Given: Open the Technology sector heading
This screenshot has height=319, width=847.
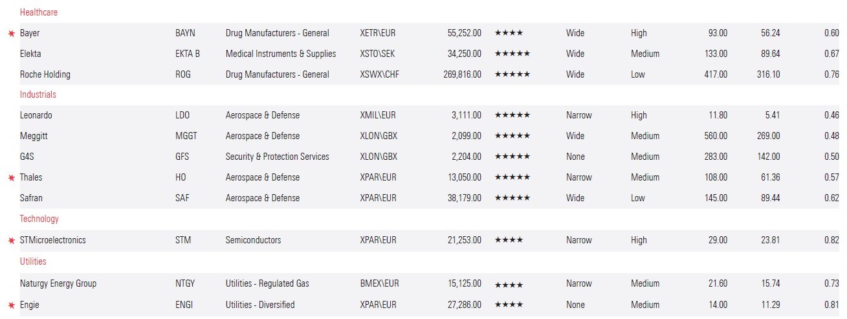Looking at the screenshot, I should click(39, 219).
